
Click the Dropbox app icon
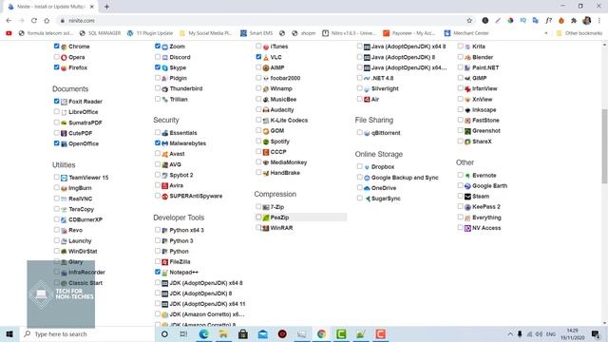(x=367, y=167)
